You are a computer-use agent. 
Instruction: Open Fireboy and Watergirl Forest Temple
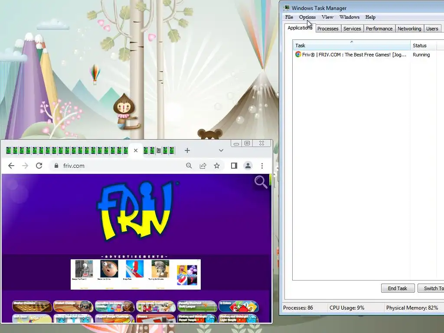click(x=197, y=318)
